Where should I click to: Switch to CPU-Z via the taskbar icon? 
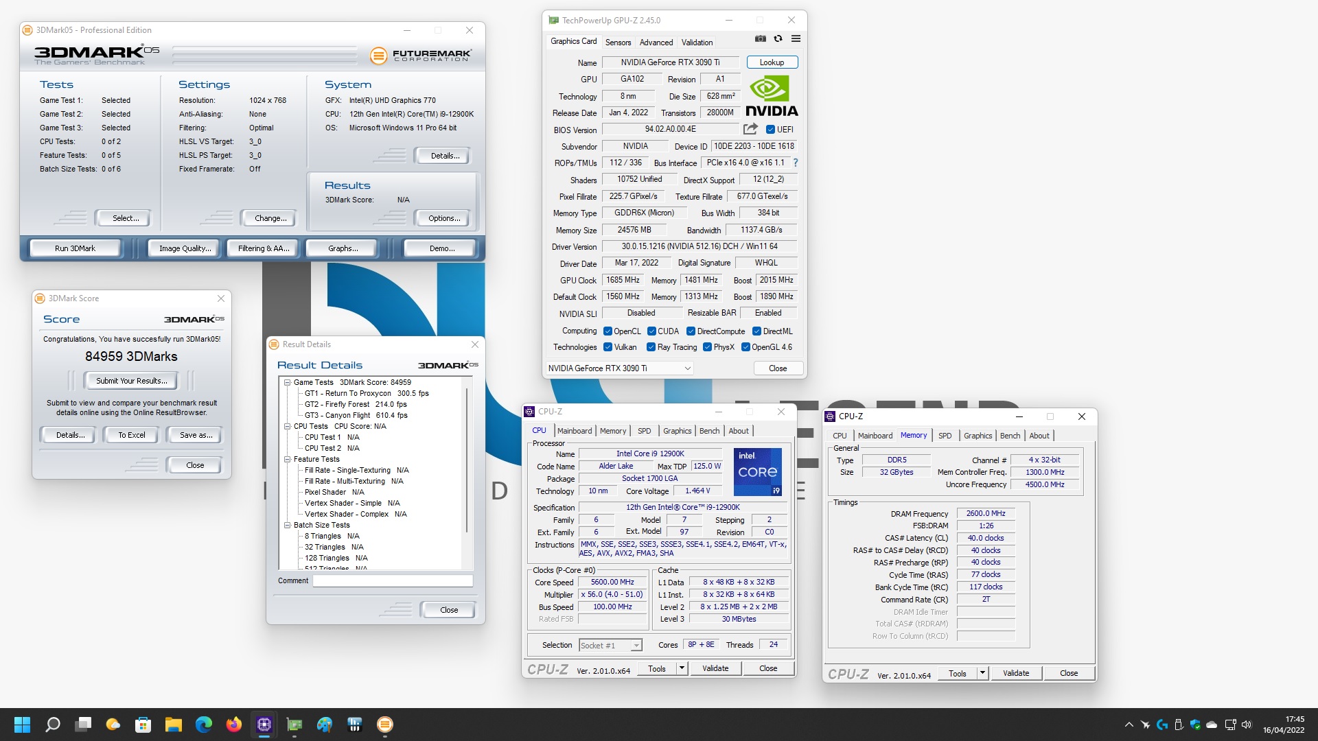tap(264, 725)
